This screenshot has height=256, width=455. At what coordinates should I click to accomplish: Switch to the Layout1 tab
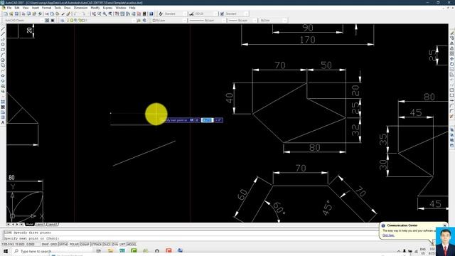[40, 225]
